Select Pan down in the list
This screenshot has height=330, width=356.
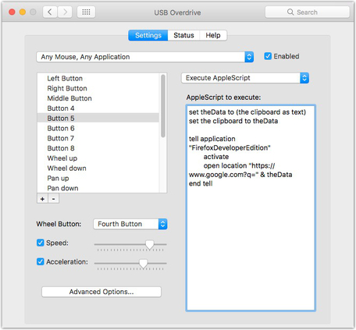point(98,188)
